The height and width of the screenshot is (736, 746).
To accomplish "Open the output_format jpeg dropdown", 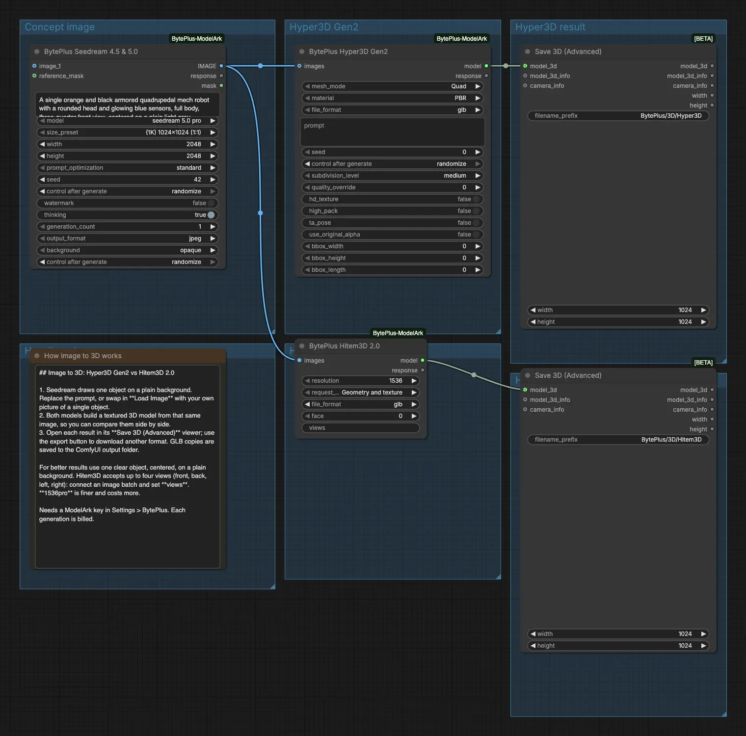I will pyautogui.click(x=128, y=238).
